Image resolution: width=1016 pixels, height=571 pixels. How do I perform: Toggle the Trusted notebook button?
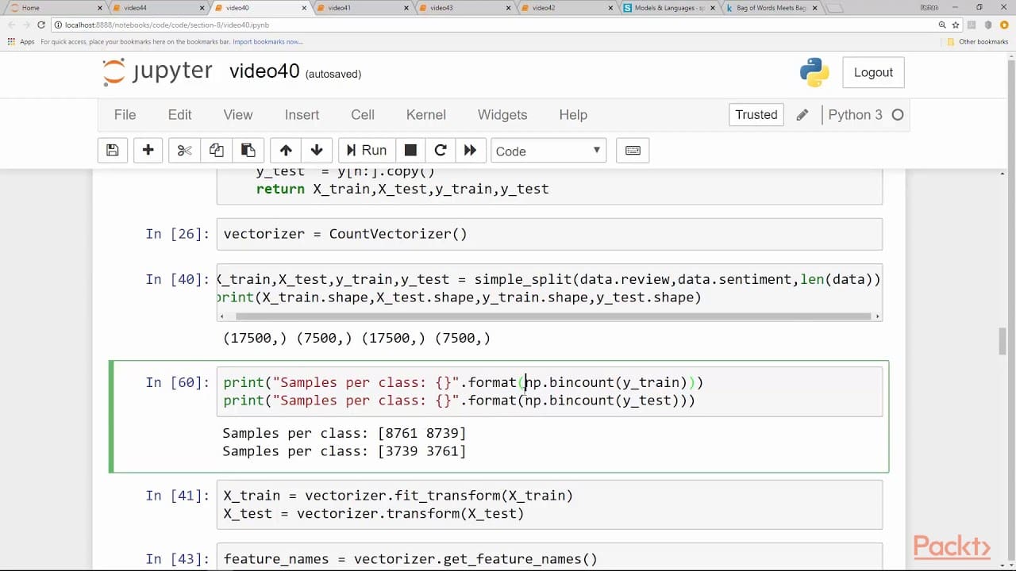pos(756,115)
